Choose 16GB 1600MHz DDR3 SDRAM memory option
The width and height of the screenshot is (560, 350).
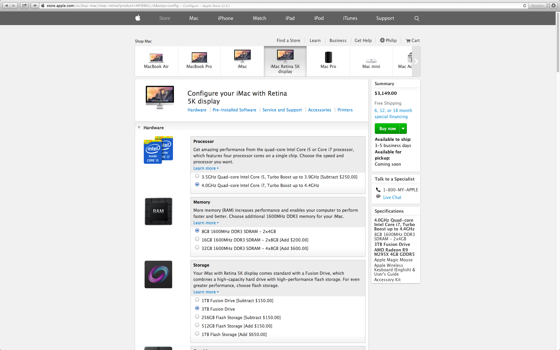(197, 239)
